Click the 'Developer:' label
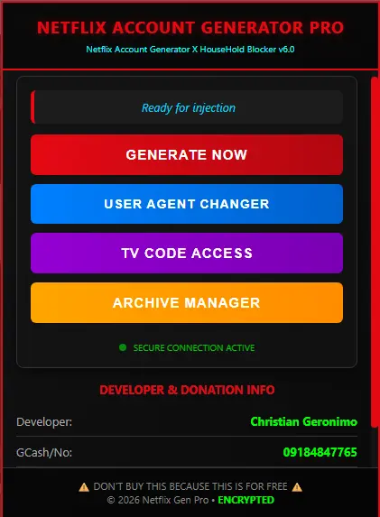380x517 pixels. tap(44, 422)
